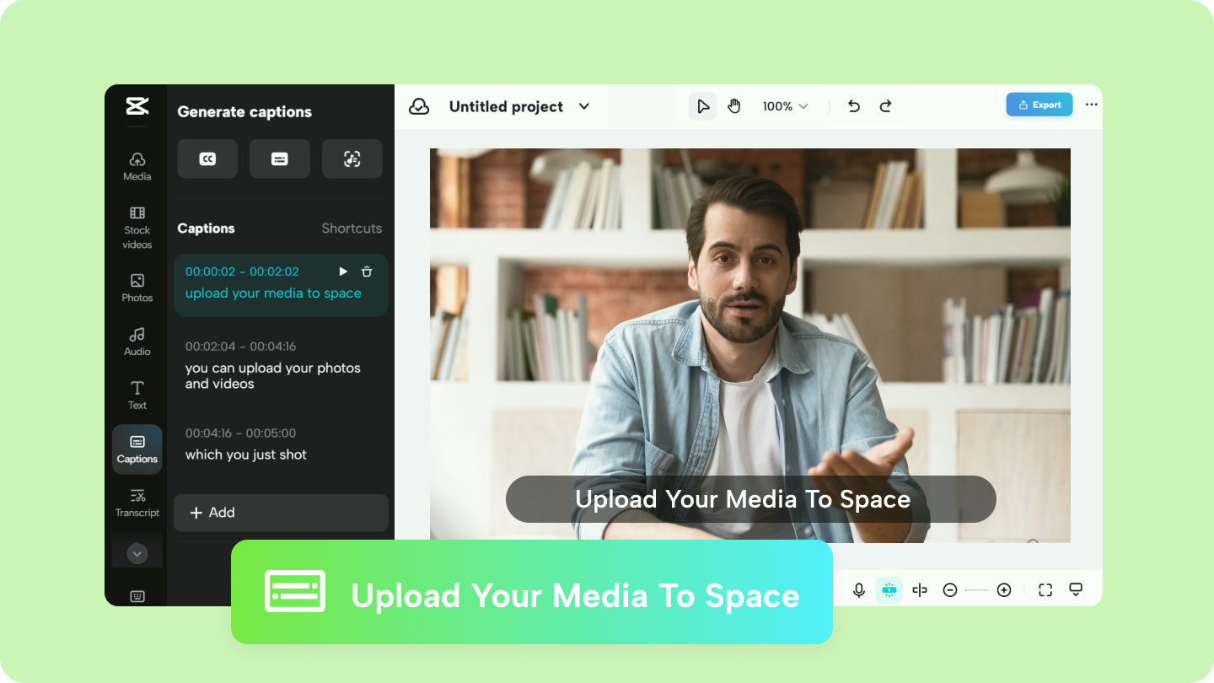Click the auto lyrics recognition button
The image size is (1214, 683).
pos(352,159)
